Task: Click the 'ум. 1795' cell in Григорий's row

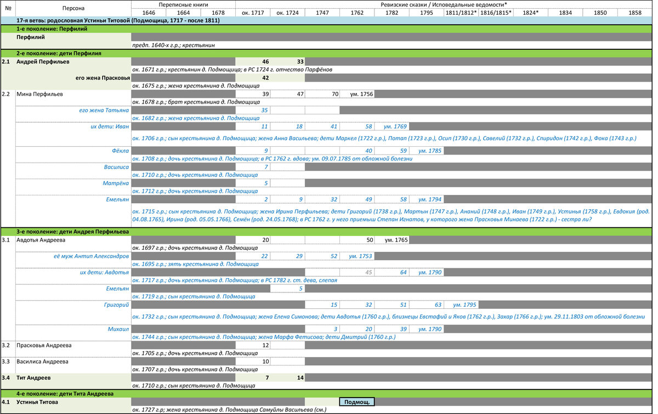Action: coord(461,304)
